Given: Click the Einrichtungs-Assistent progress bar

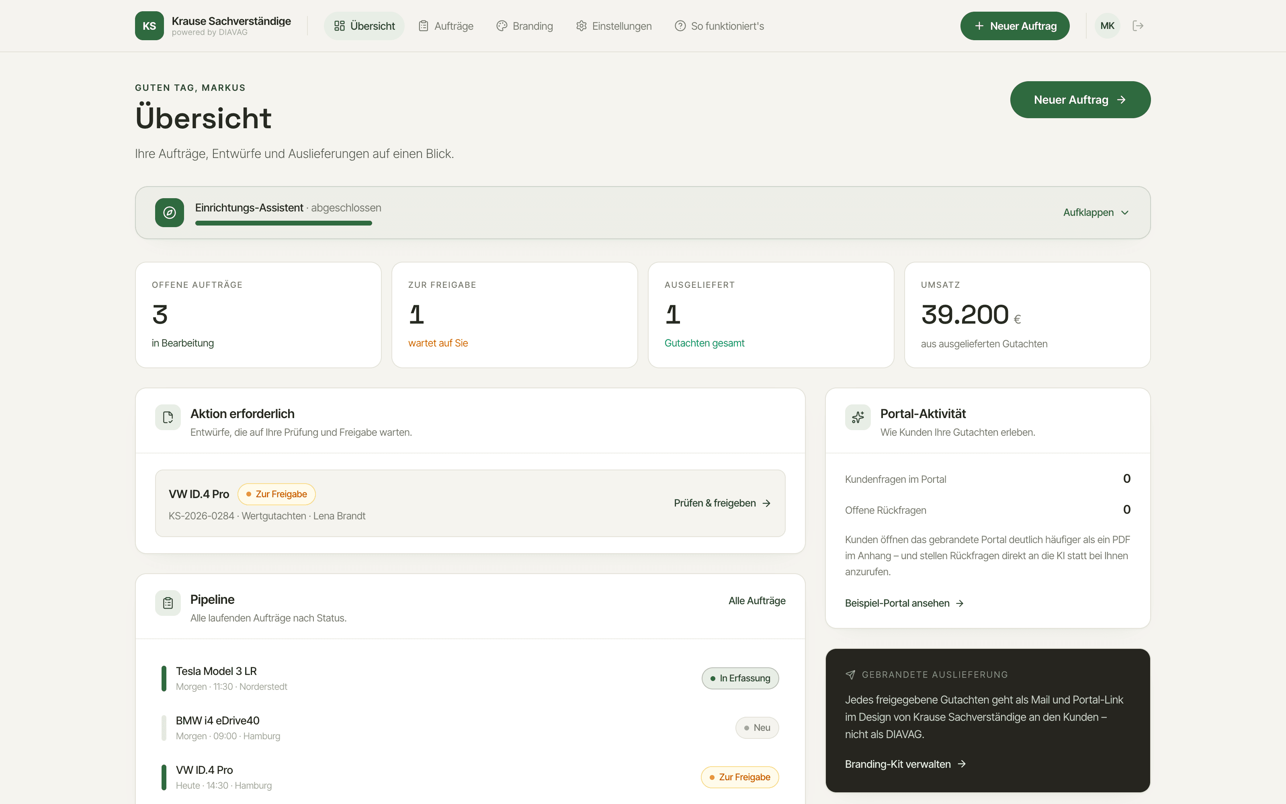Looking at the screenshot, I should (283, 224).
